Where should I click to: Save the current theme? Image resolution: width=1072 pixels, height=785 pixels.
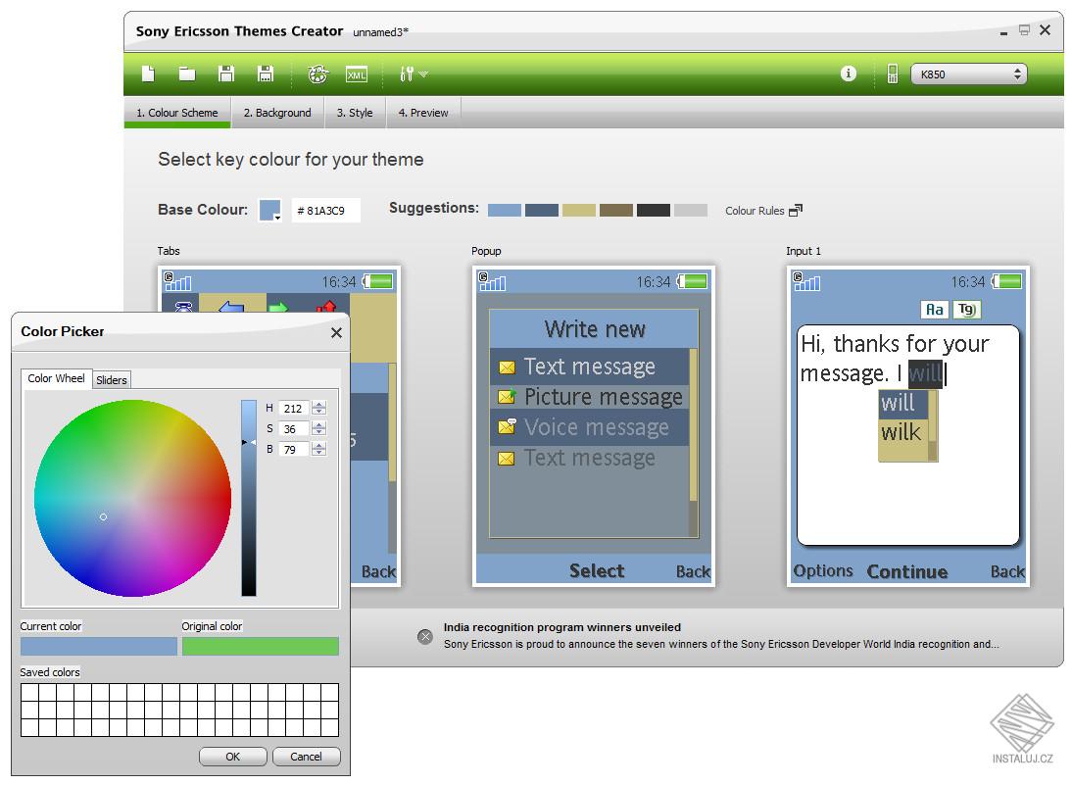pos(226,74)
